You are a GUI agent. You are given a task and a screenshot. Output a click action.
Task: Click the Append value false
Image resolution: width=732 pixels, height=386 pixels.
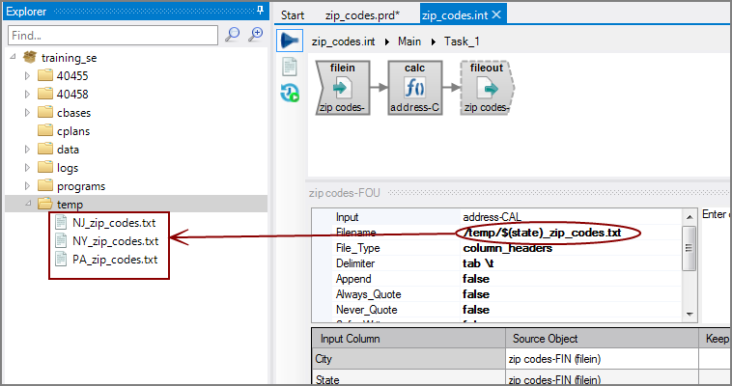point(476,279)
